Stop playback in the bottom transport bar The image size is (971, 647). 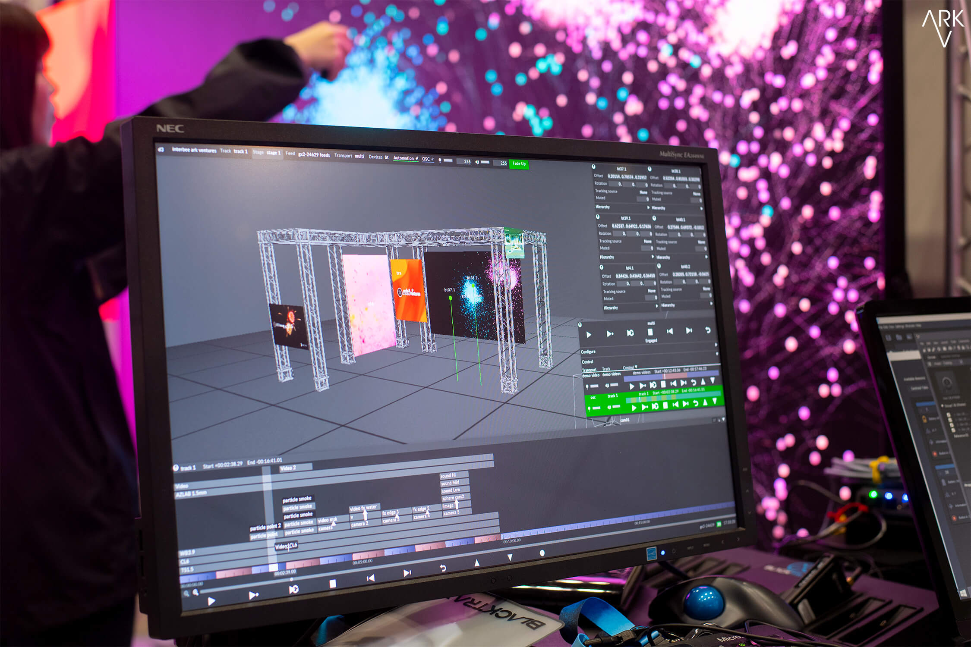[332, 584]
